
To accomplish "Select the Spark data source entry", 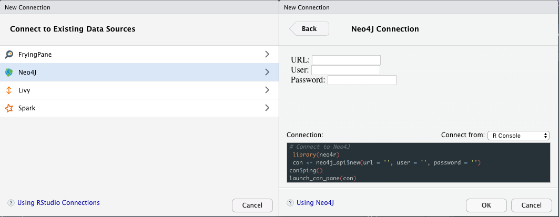I will tap(27, 108).
